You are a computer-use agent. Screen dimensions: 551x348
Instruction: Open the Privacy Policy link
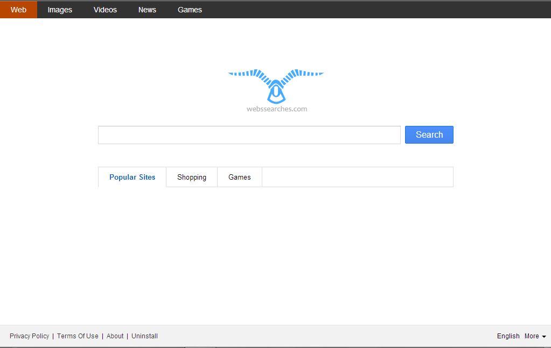coord(29,336)
